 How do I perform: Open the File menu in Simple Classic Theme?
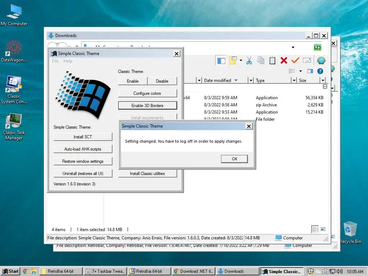[x=55, y=61]
